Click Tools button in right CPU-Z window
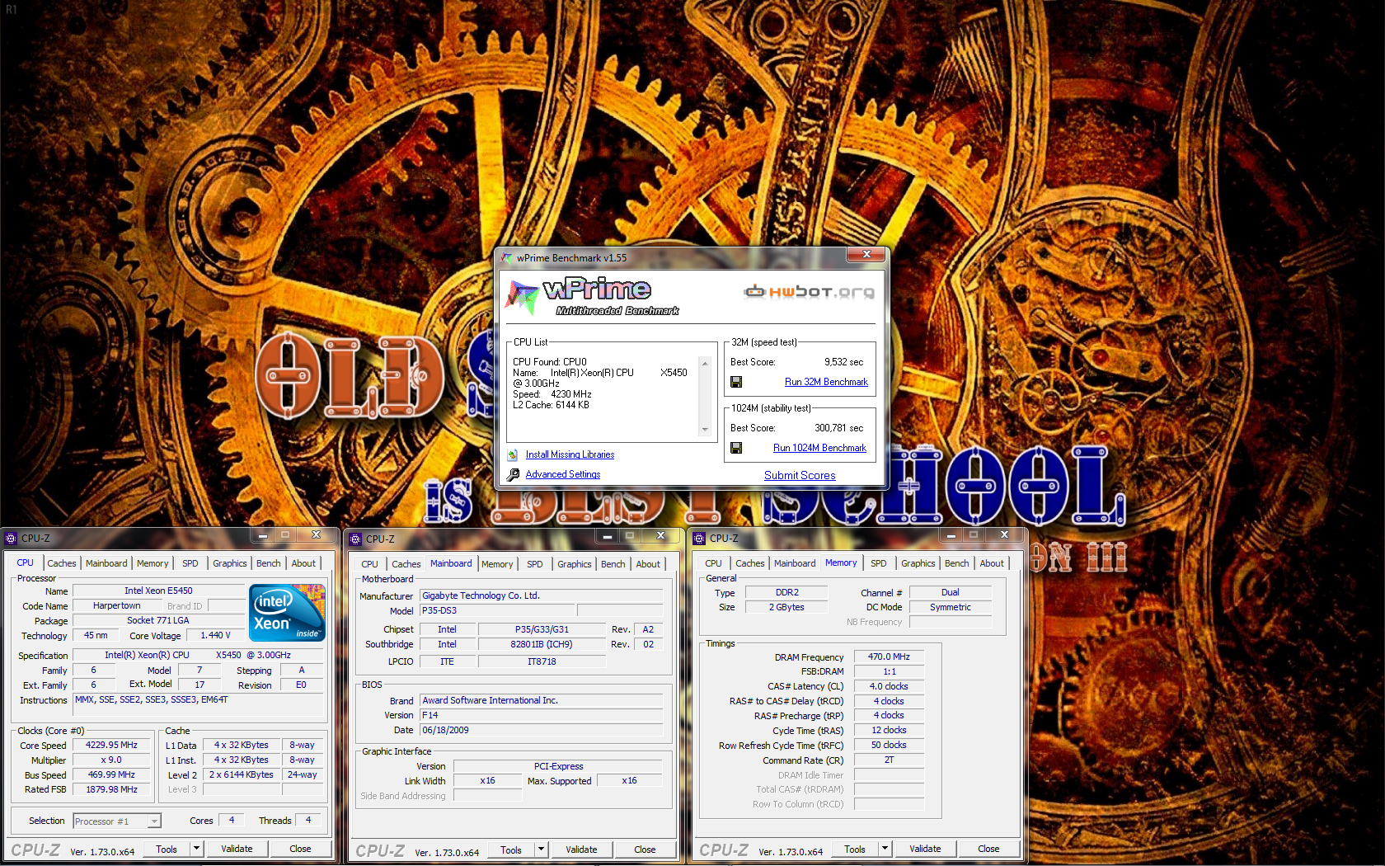The width and height of the screenshot is (1385, 866). point(855,849)
